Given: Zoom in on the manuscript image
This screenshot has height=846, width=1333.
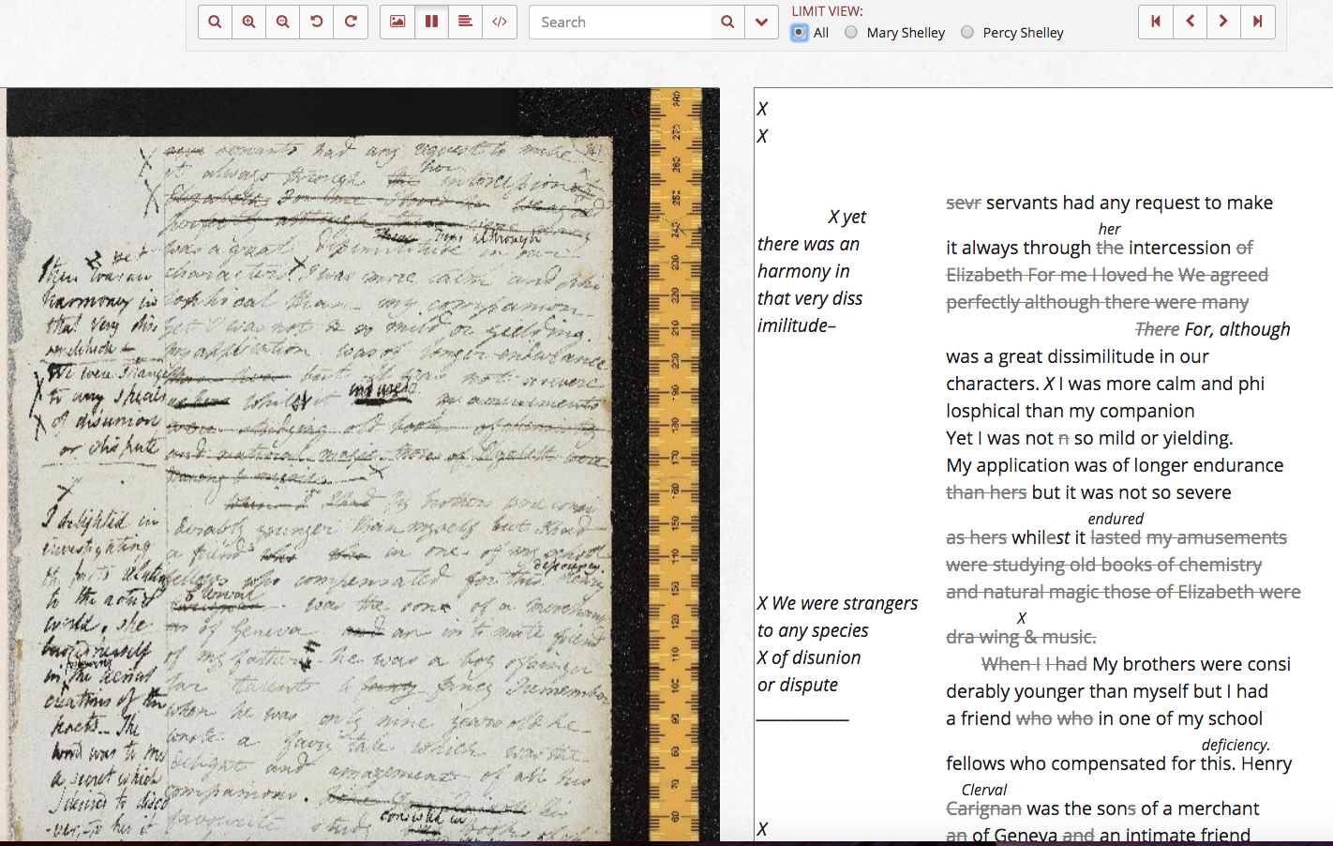Looking at the screenshot, I should [x=248, y=22].
